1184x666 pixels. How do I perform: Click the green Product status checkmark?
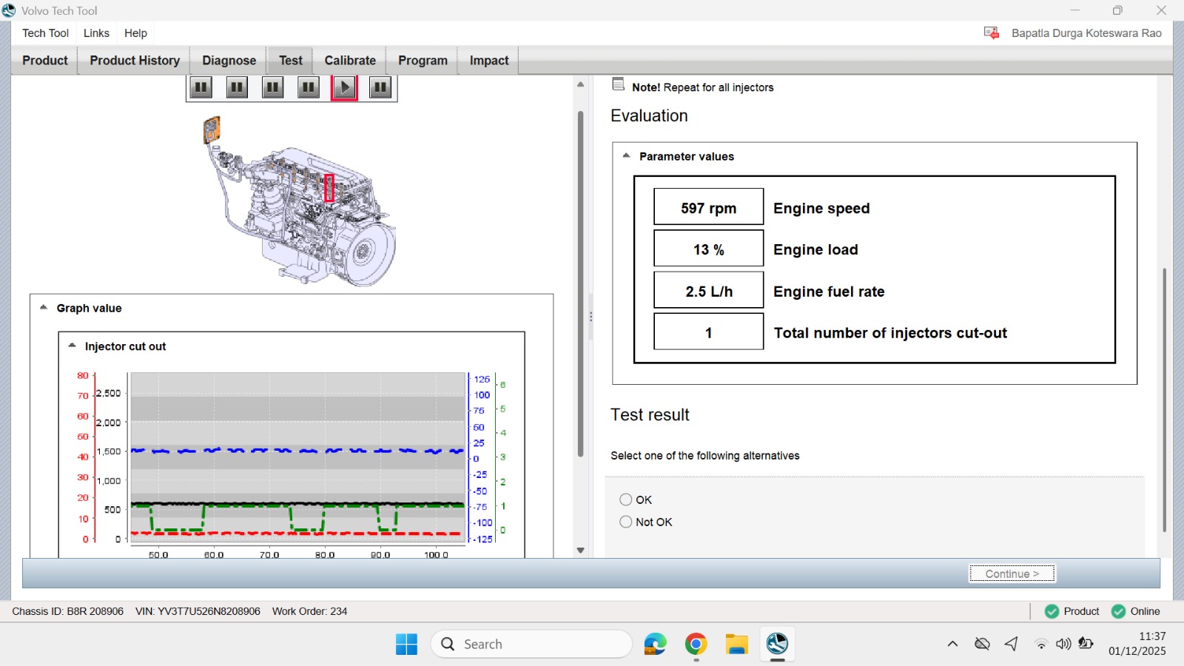[1052, 611]
